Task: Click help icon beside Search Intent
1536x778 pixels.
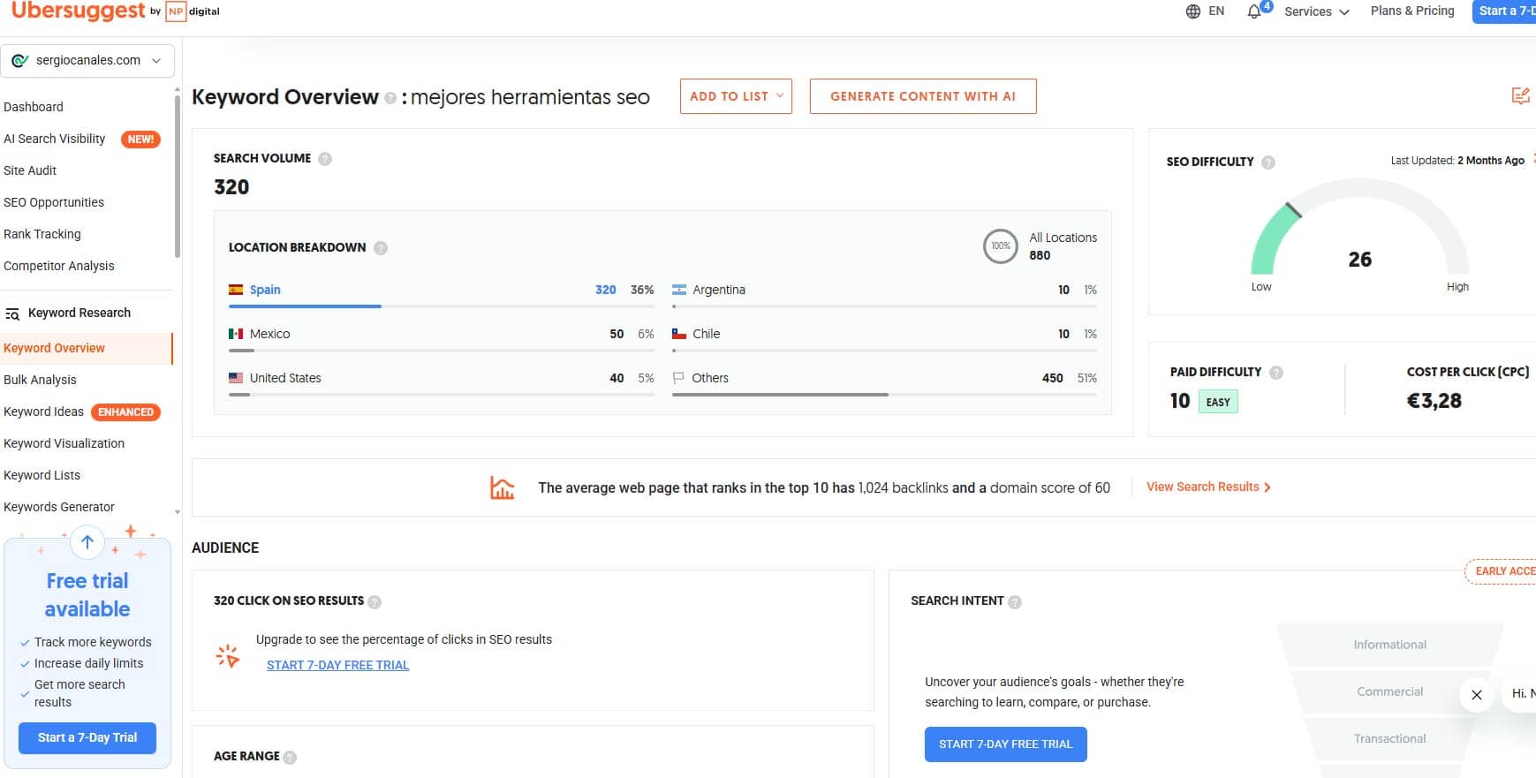Action: [1015, 602]
